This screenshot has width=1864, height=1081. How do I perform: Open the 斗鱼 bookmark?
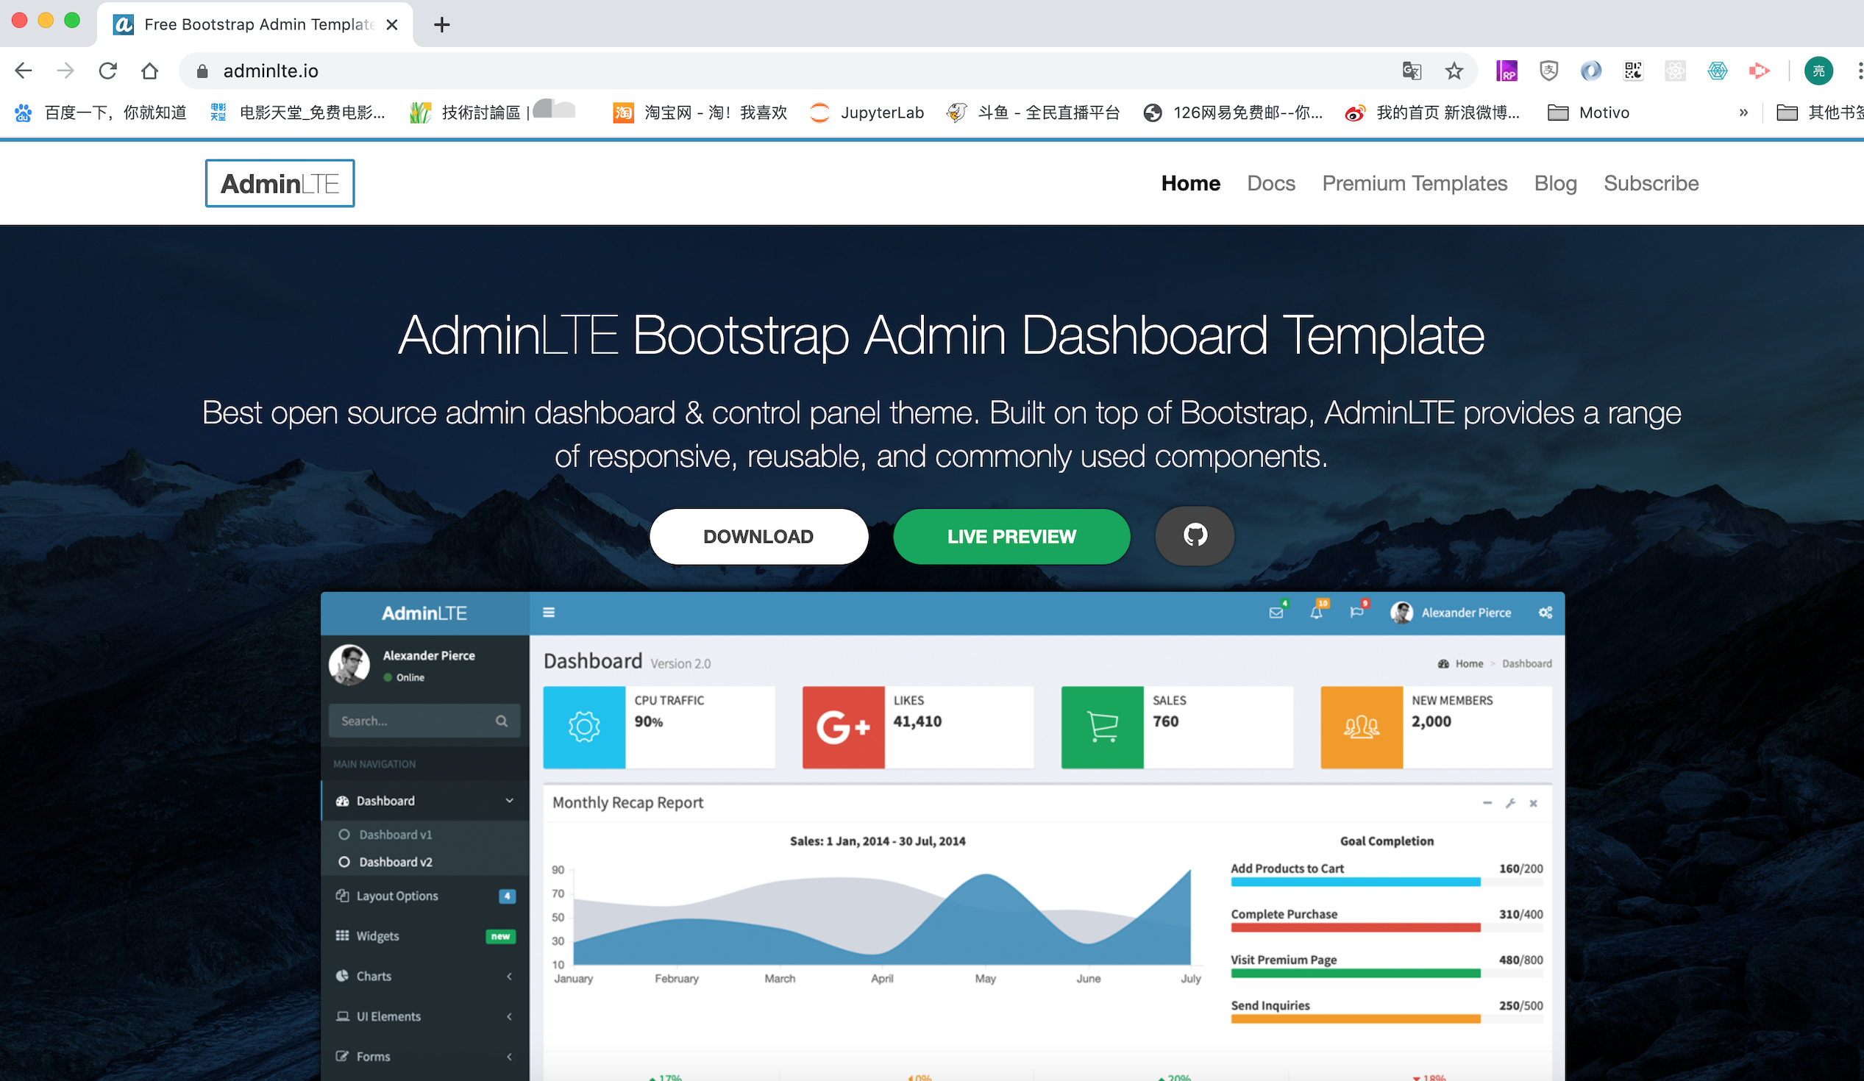coord(1034,113)
